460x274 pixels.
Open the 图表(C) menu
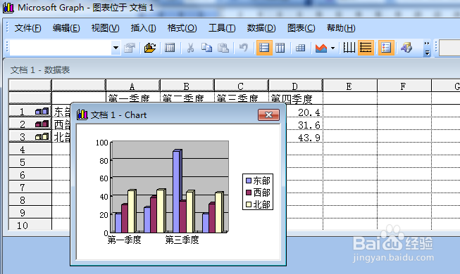tap(301, 28)
